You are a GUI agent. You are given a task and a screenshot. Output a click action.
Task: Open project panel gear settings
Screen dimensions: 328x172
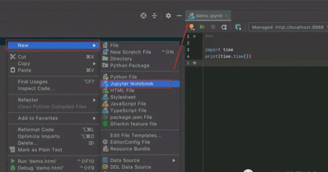168,16
